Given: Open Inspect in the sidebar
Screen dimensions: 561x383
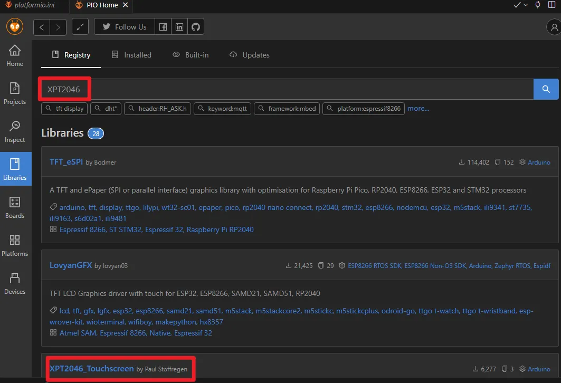Looking at the screenshot, I should [x=15, y=131].
